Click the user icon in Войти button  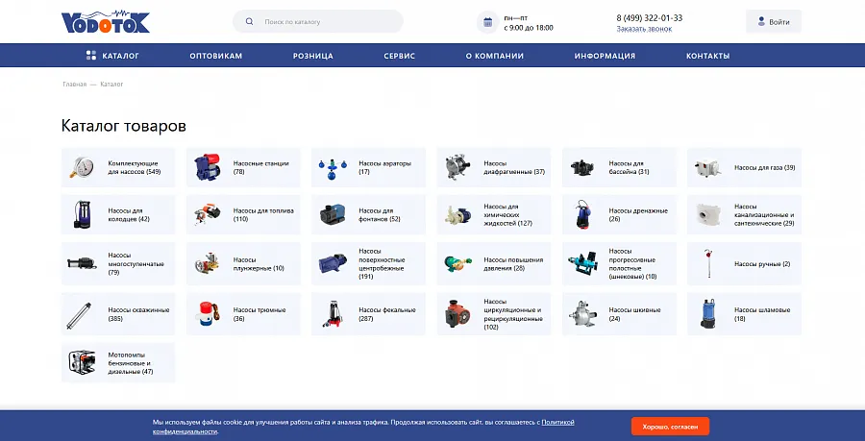tap(761, 21)
